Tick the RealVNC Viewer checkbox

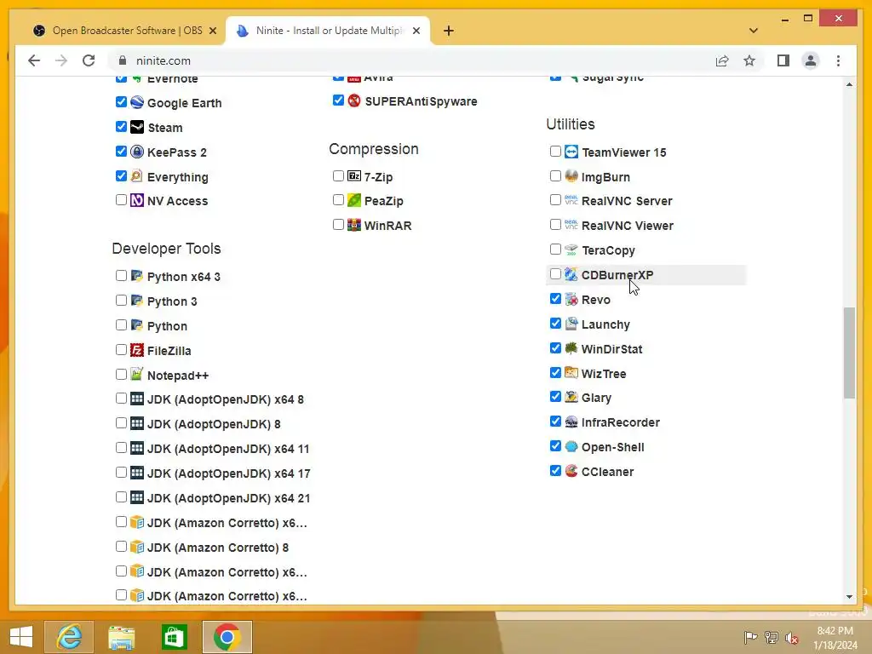coord(555,225)
